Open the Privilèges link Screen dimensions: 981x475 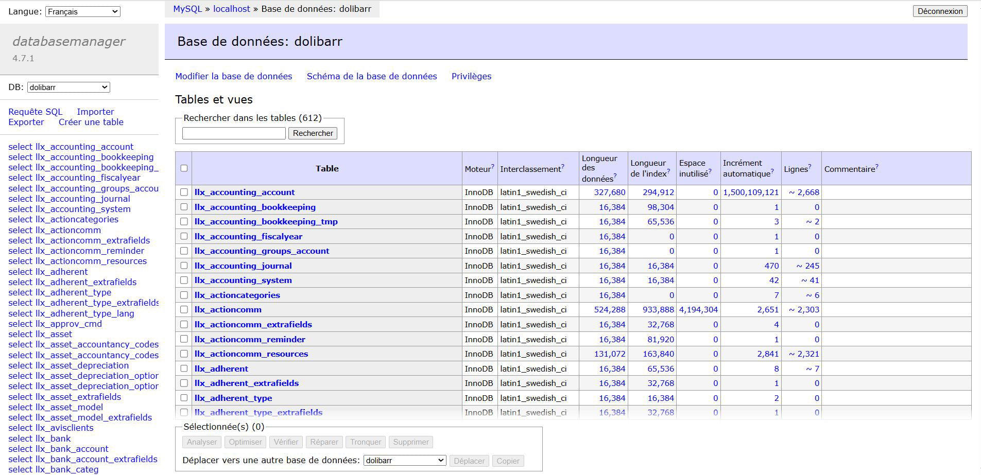click(471, 76)
